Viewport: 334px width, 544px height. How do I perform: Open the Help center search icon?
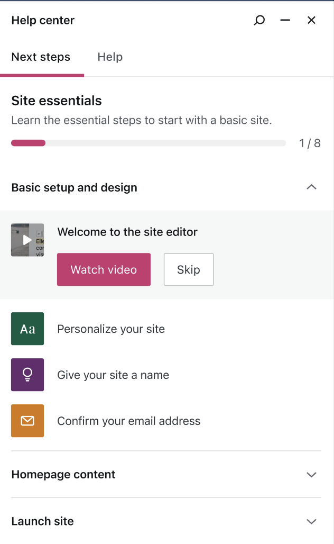click(259, 21)
